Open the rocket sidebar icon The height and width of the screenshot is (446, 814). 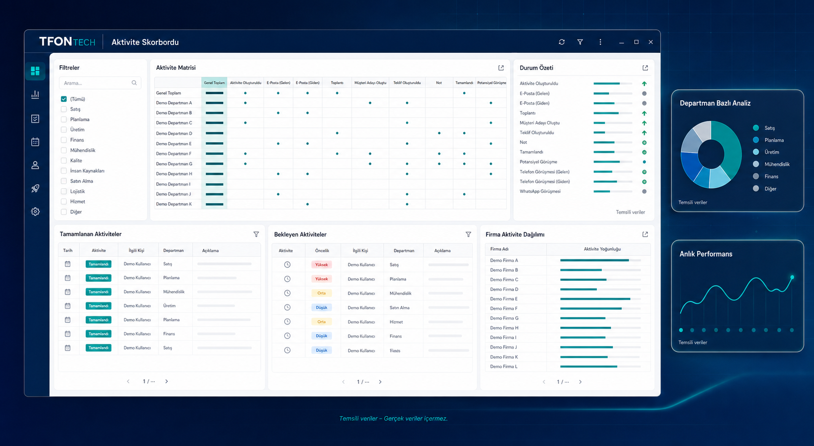click(35, 188)
